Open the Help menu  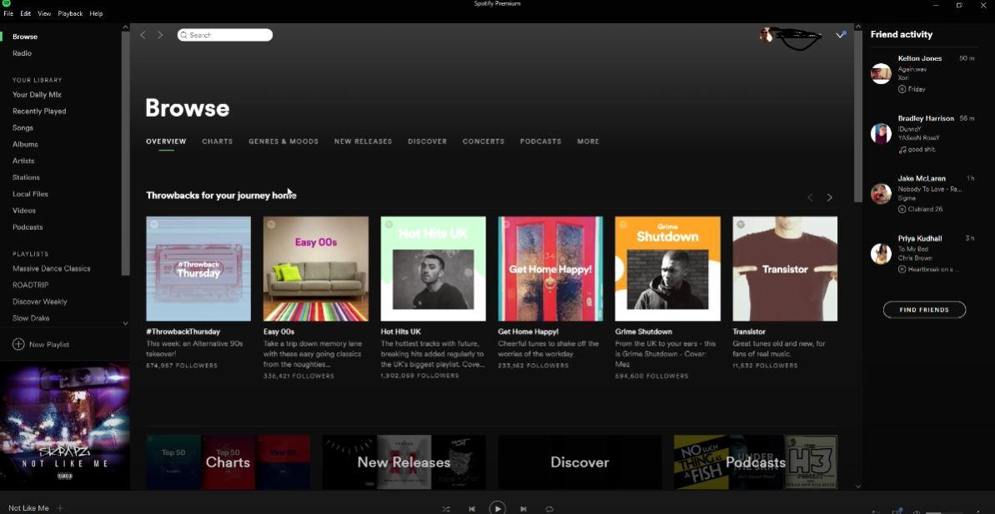click(96, 13)
